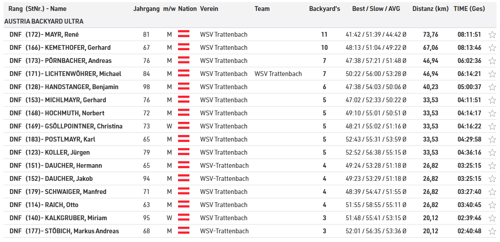Open MAYR, René participant details

(x=62, y=35)
